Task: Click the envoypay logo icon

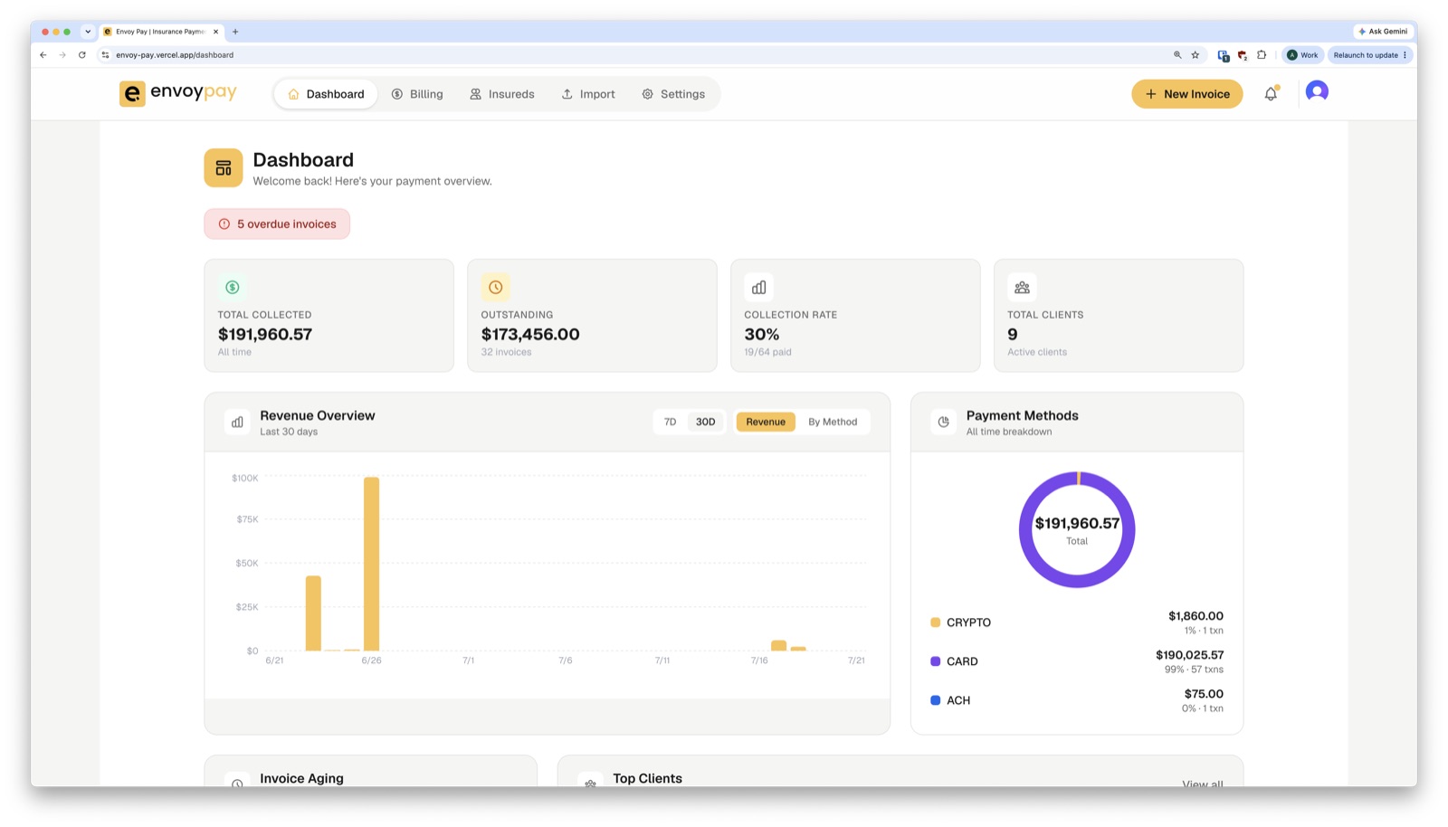Action: pyautogui.click(x=132, y=94)
